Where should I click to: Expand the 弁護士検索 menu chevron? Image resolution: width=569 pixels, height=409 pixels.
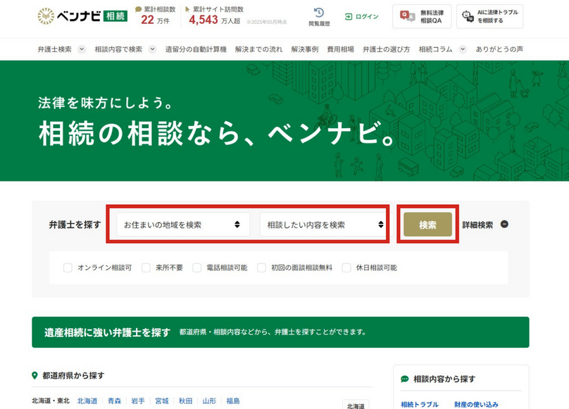[x=81, y=49]
